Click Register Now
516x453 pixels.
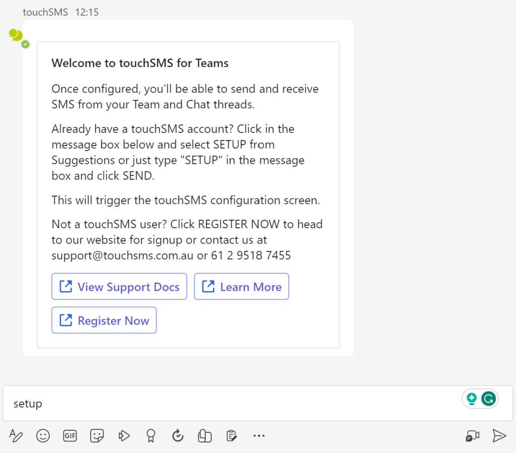(x=104, y=320)
